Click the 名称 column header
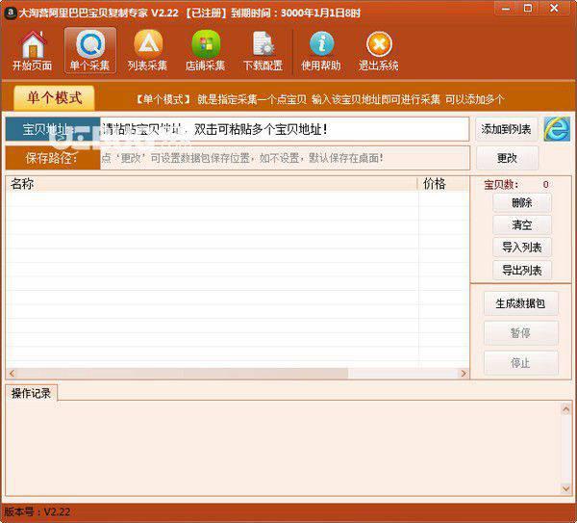 [212, 184]
